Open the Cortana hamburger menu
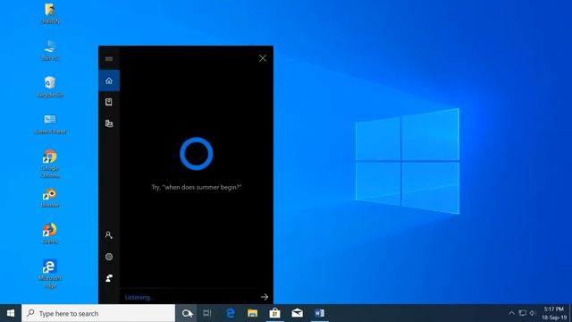Image resolution: width=572 pixels, height=322 pixels. 109,59
